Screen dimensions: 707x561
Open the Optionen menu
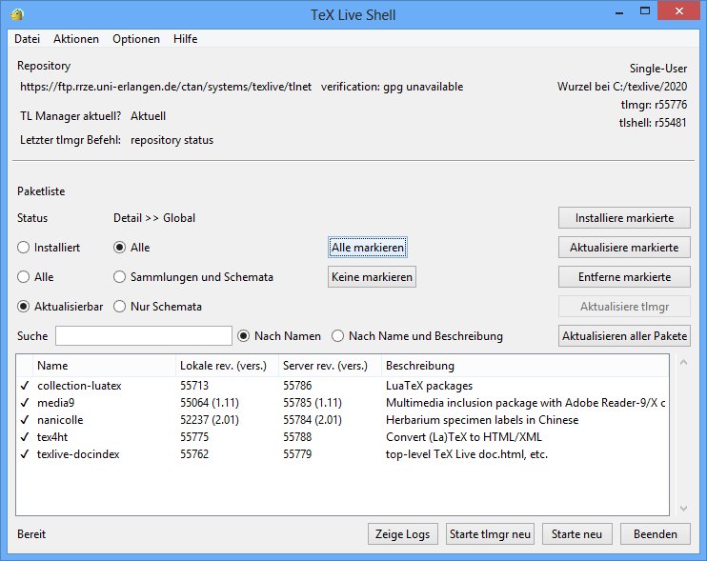point(136,39)
